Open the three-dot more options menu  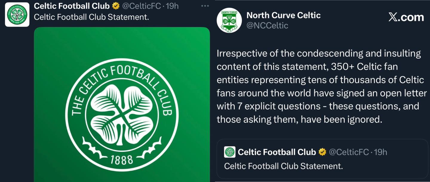(x=205, y=6)
